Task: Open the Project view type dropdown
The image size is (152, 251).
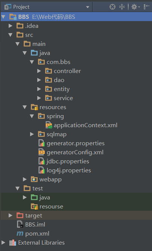Action: pyautogui.click(x=88, y=7)
